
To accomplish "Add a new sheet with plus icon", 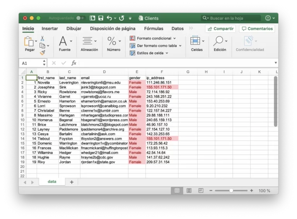I will pos(72,182).
